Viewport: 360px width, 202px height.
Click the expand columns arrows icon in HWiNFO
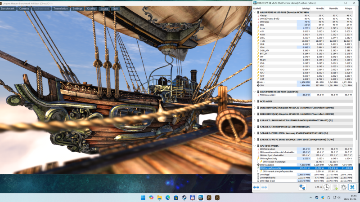point(256,187)
